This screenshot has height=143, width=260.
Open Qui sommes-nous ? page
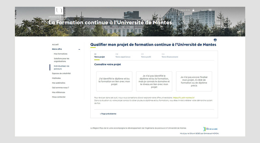tap(60, 88)
